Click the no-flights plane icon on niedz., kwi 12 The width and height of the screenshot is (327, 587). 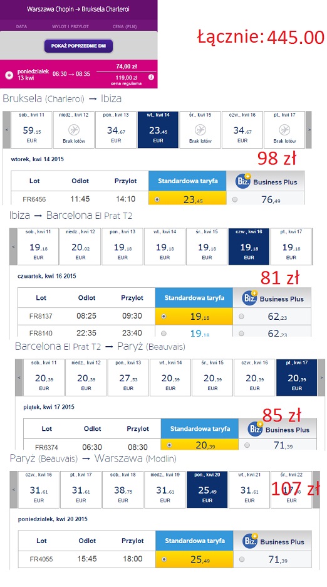click(x=74, y=130)
